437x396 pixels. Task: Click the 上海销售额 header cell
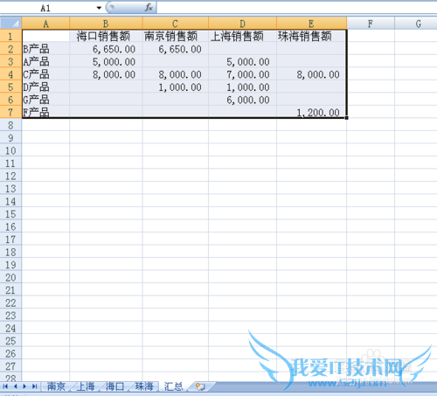click(x=242, y=36)
